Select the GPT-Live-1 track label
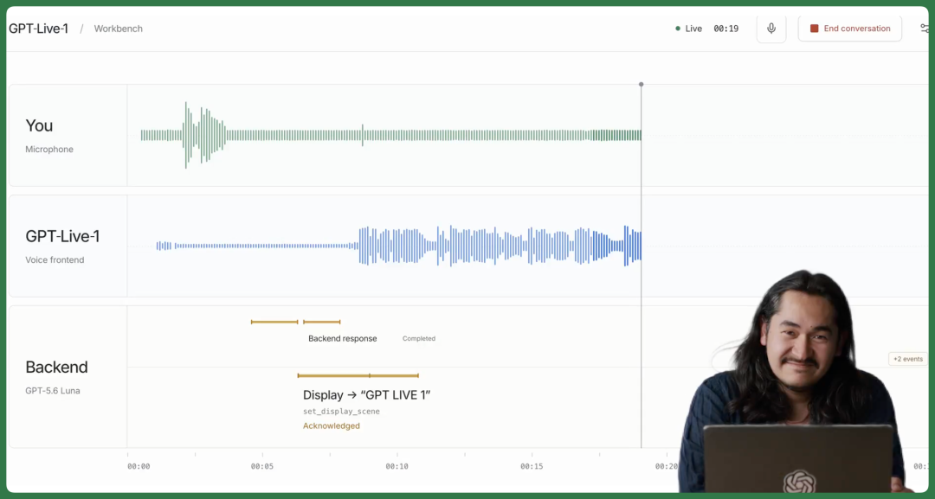 tap(62, 236)
